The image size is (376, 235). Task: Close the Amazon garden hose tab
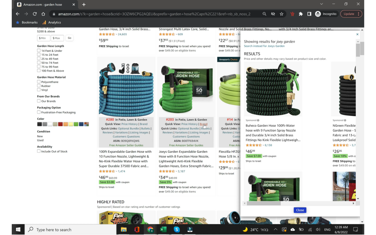74,4
